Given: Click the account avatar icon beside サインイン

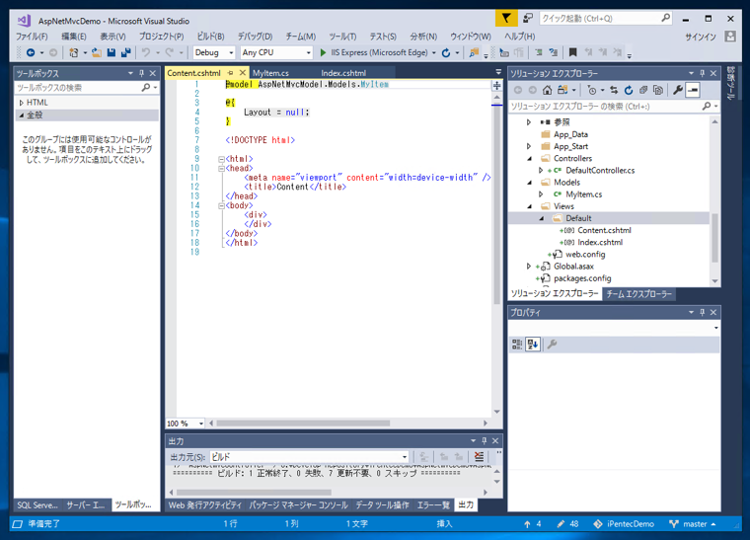Looking at the screenshot, I should (x=730, y=37).
